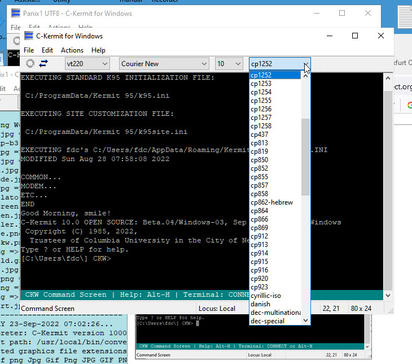Image resolution: width=412 pixels, height=364 pixels.
Task: Open the vt220 terminal type dropdown
Action: (87, 64)
